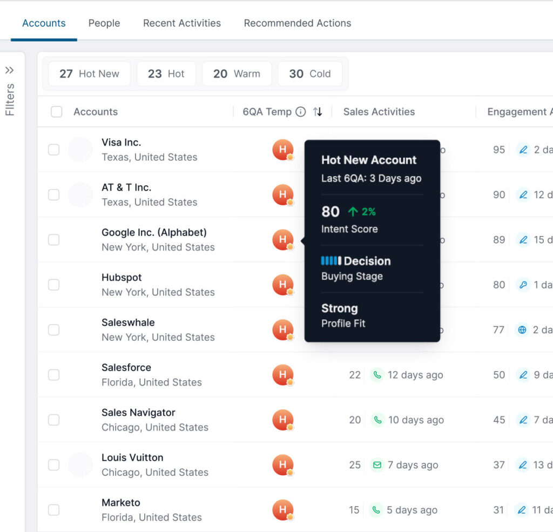
Task: Select all accounts with header checkbox
Action: click(x=56, y=112)
